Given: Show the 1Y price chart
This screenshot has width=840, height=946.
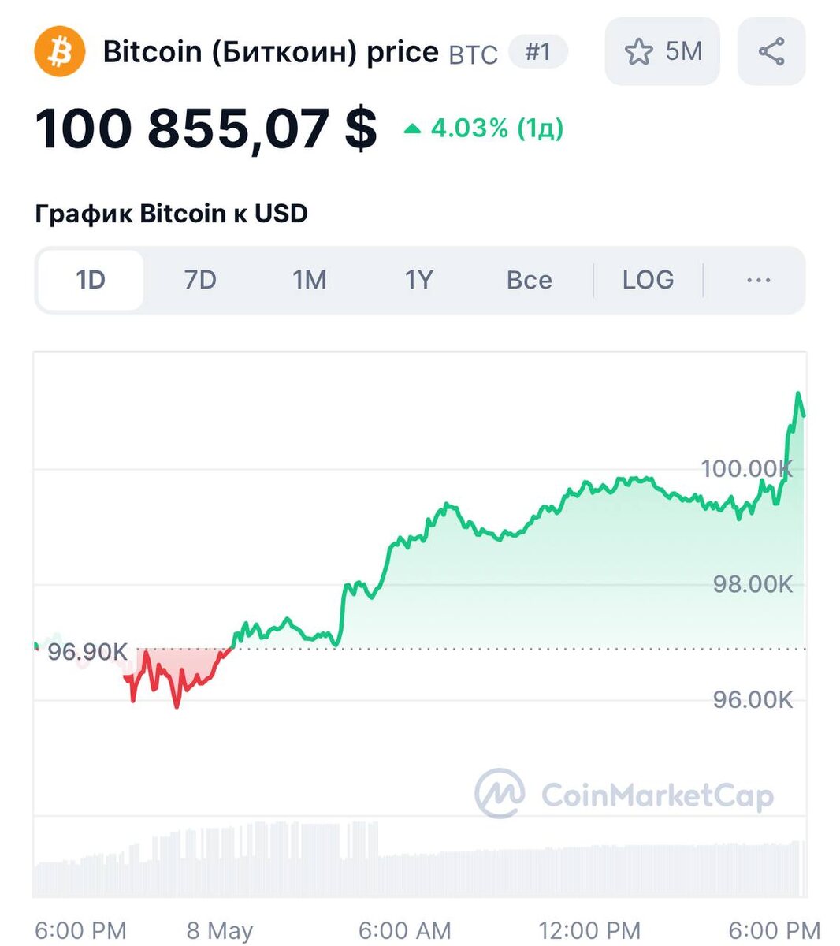Looking at the screenshot, I should pyautogui.click(x=418, y=280).
